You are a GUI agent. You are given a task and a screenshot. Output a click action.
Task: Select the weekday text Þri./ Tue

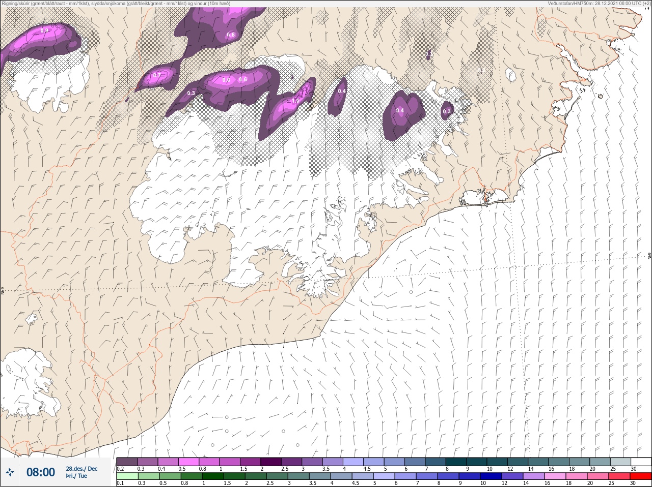click(76, 476)
